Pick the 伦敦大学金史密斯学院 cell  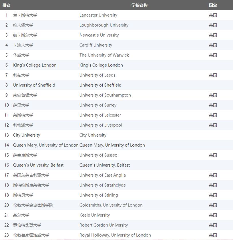pyautogui.click(x=33, y=205)
